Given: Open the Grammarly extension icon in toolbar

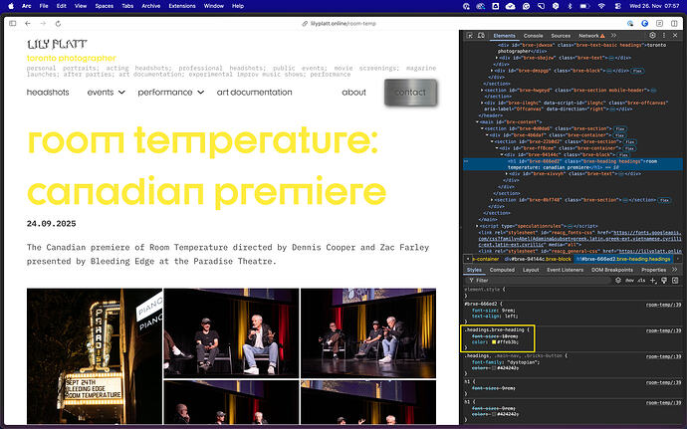Looking at the screenshot, I should [x=644, y=23].
